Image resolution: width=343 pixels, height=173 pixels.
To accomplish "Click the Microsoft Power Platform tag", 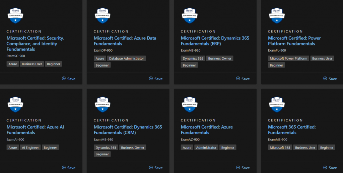I will tap(288, 59).
